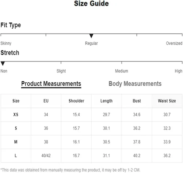This screenshot has height=173, width=183.
Task: Click the High stretch label
Action: [179, 71]
